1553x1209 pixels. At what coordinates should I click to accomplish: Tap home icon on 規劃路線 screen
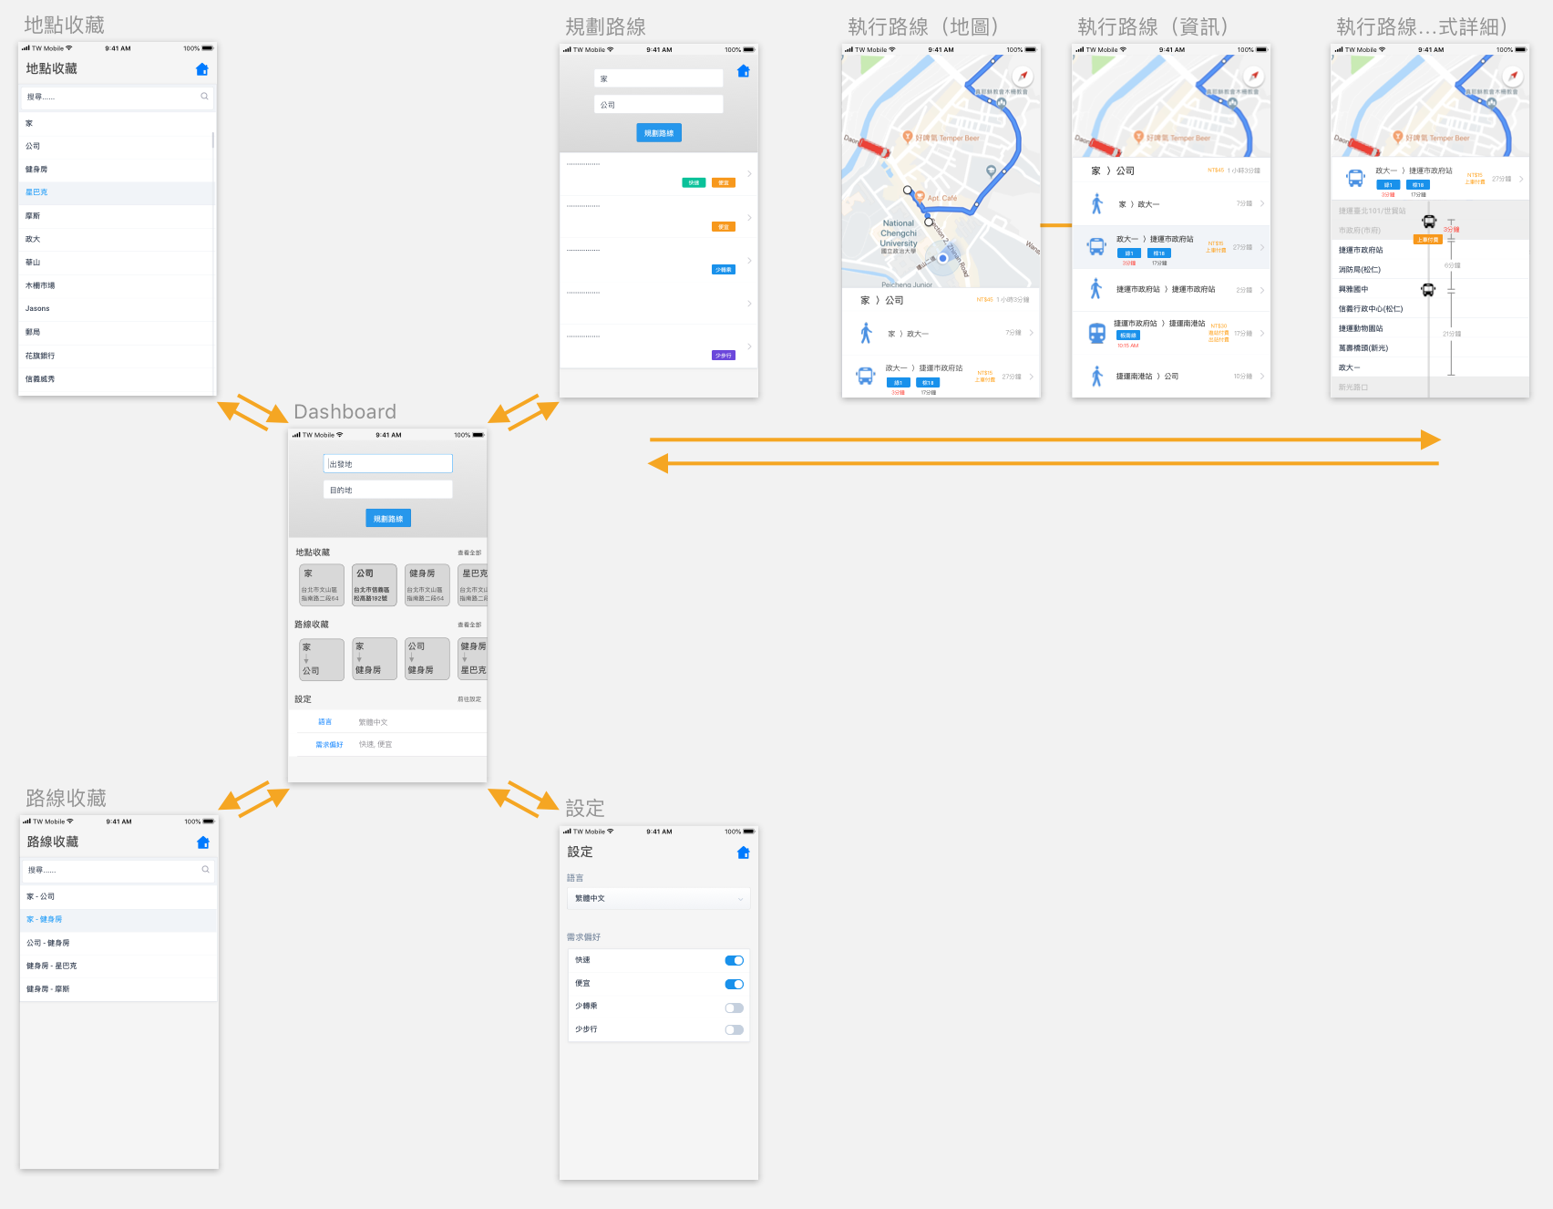point(744,71)
